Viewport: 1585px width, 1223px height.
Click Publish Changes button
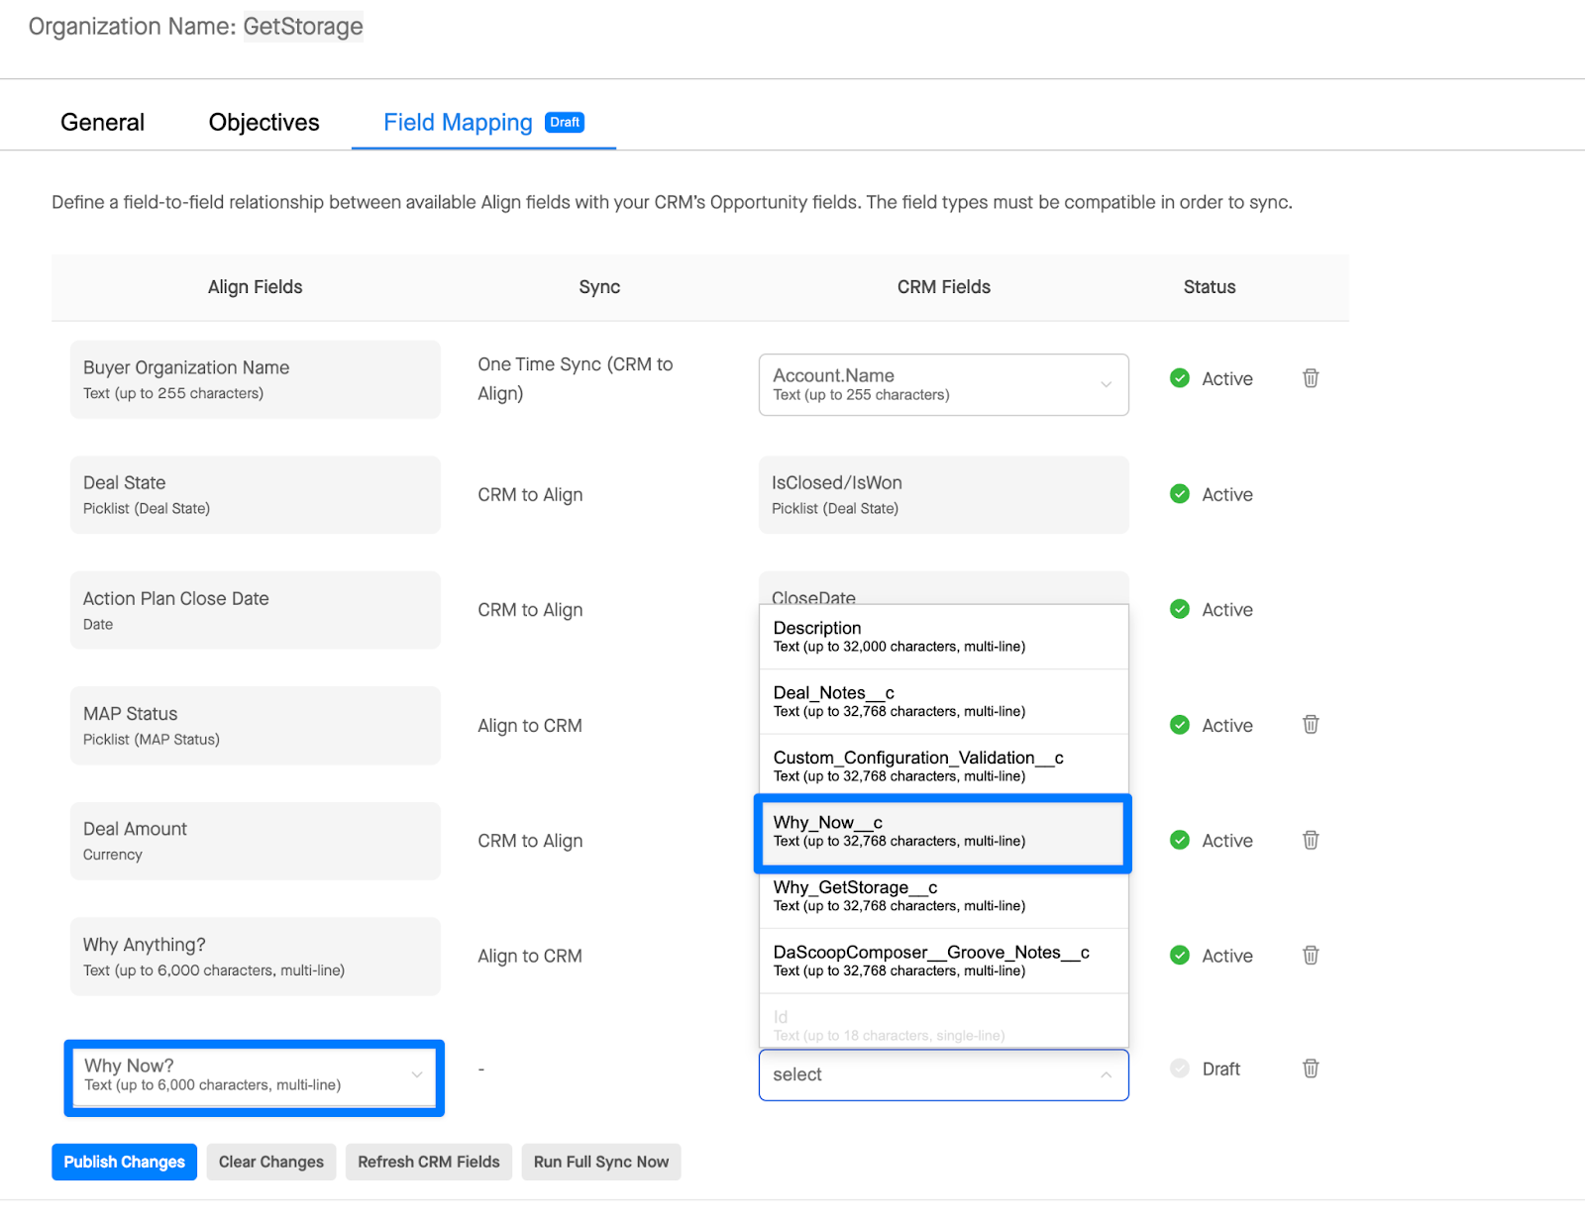[x=124, y=1162]
